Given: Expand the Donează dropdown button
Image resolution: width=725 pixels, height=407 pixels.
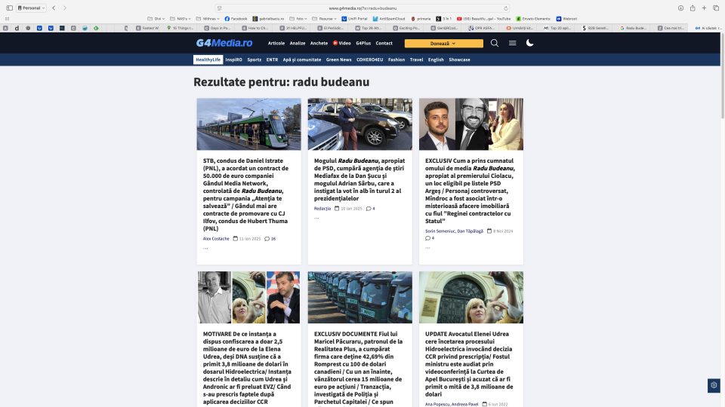Looking at the screenshot, I should coord(443,44).
